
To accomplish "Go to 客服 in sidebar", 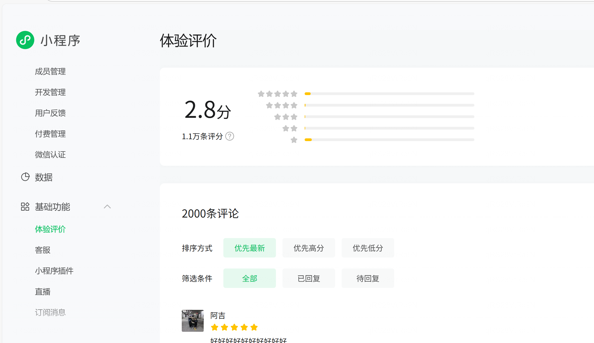I will 42,250.
